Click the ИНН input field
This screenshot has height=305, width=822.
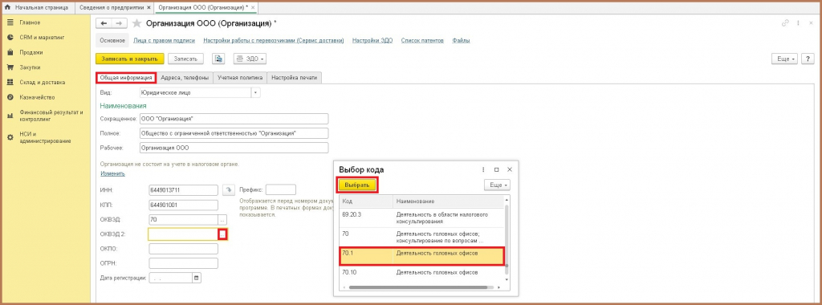[184, 189]
